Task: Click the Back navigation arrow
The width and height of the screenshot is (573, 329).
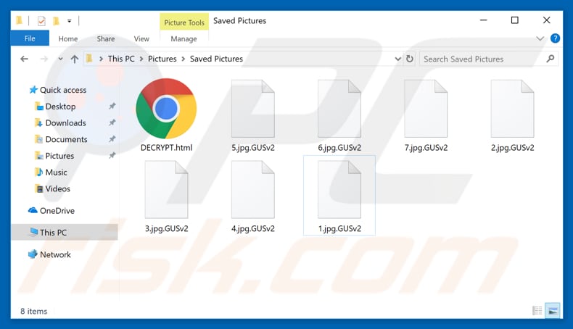Action: 24,59
